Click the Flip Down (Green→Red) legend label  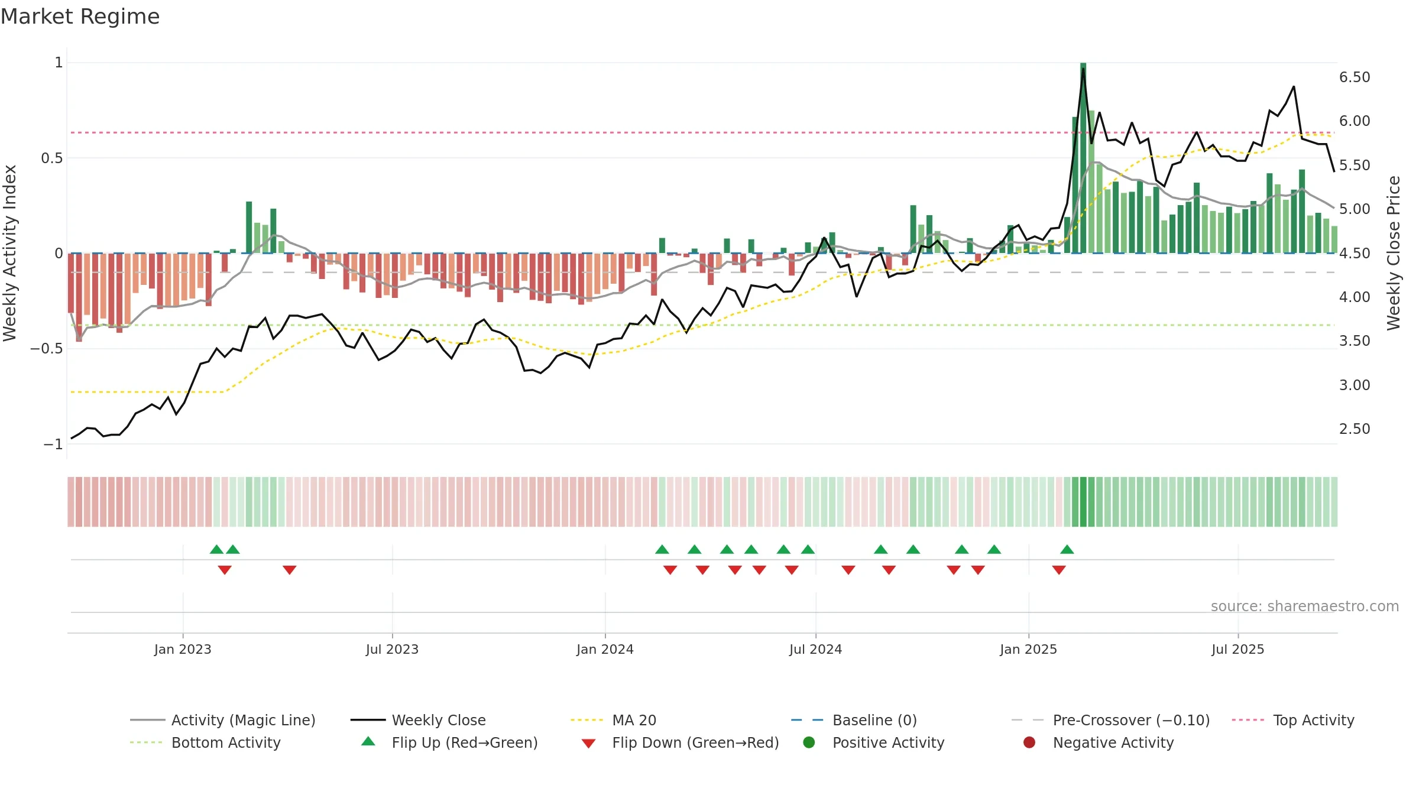pyautogui.click(x=695, y=742)
